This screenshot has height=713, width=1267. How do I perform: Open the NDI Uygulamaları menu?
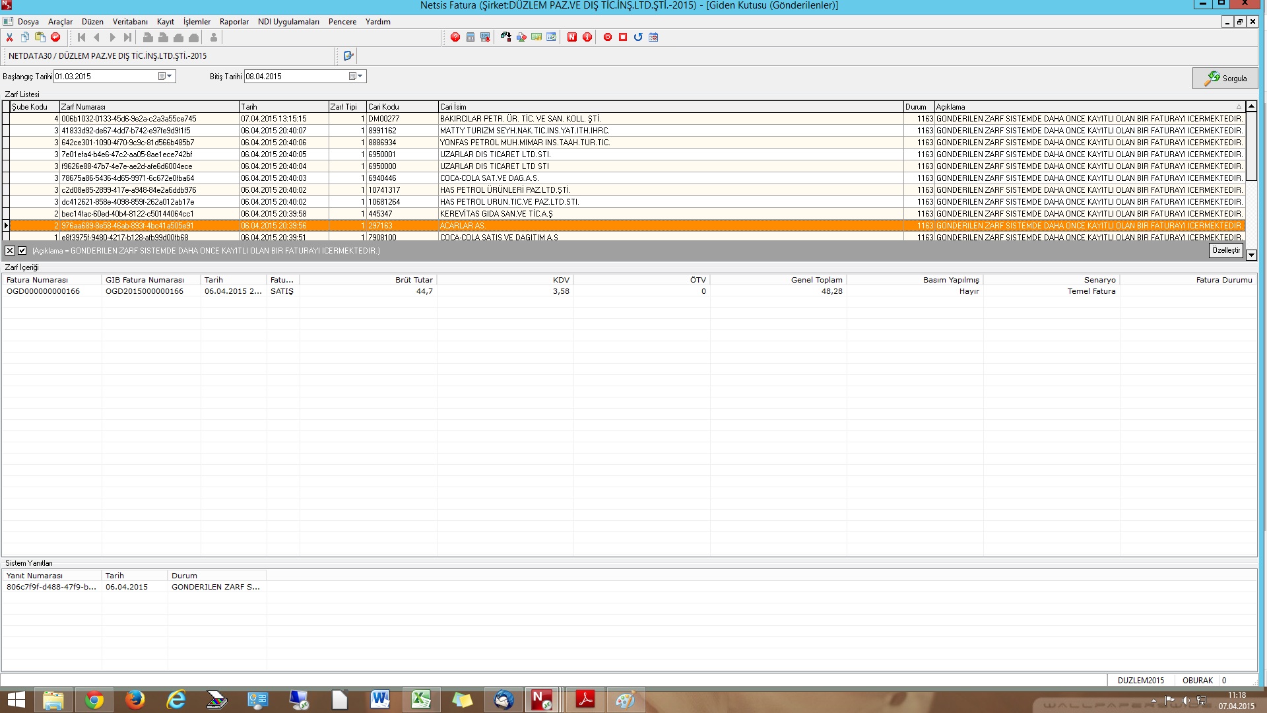(x=288, y=22)
